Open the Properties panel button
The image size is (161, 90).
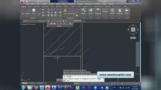coord(98,11)
